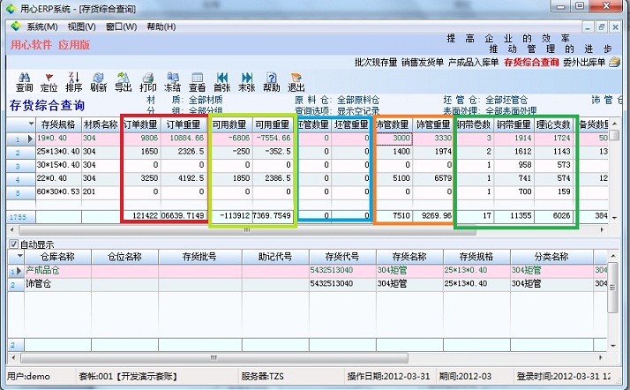Click the 查询 (Query) toolbar icon
Screen dimensions: 630x390
[24, 82]
